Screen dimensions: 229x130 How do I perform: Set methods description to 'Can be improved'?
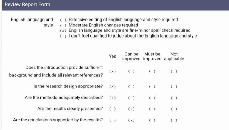click(131, 98)
